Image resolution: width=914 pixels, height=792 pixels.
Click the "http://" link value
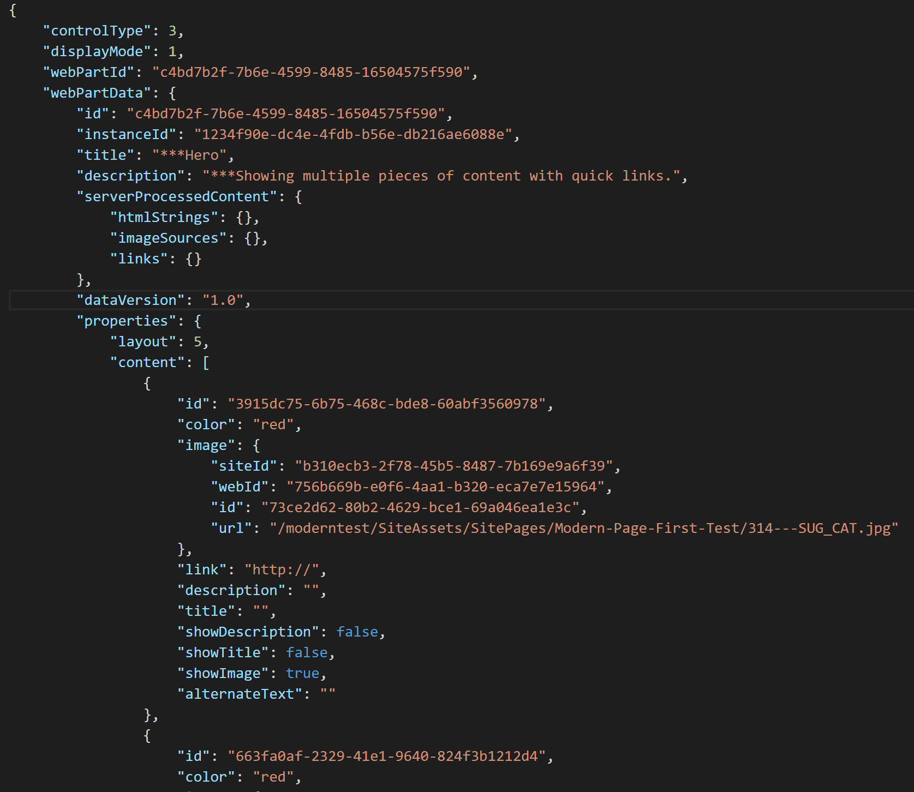coord(282,570)
